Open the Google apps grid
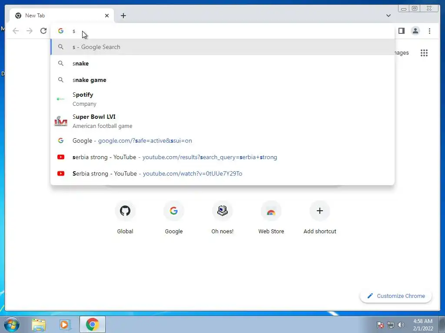 (x=424, y=53)
